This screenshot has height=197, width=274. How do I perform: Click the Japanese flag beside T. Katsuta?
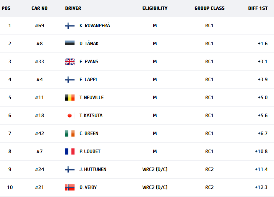[x=70, y=116]
